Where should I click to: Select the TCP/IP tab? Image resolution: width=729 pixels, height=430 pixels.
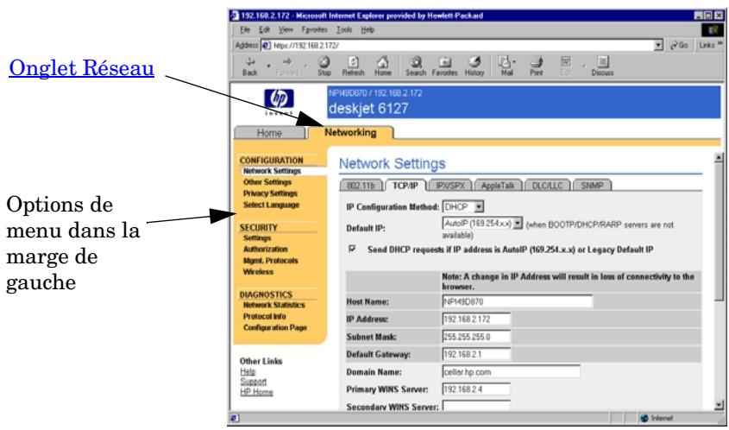(405, 186)
